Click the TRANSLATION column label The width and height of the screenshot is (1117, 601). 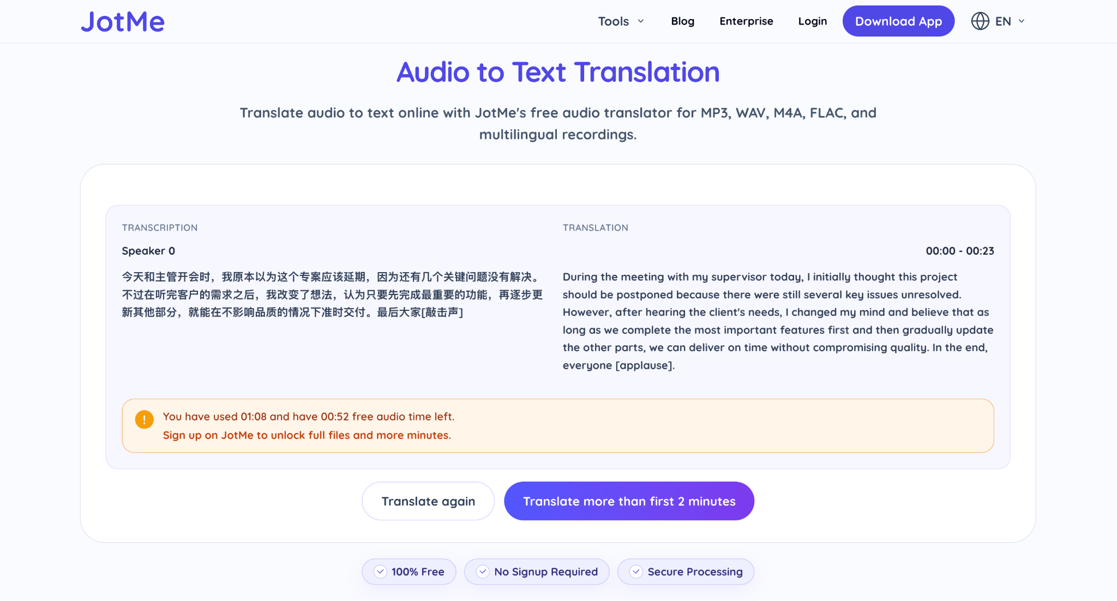pos(596,227)
